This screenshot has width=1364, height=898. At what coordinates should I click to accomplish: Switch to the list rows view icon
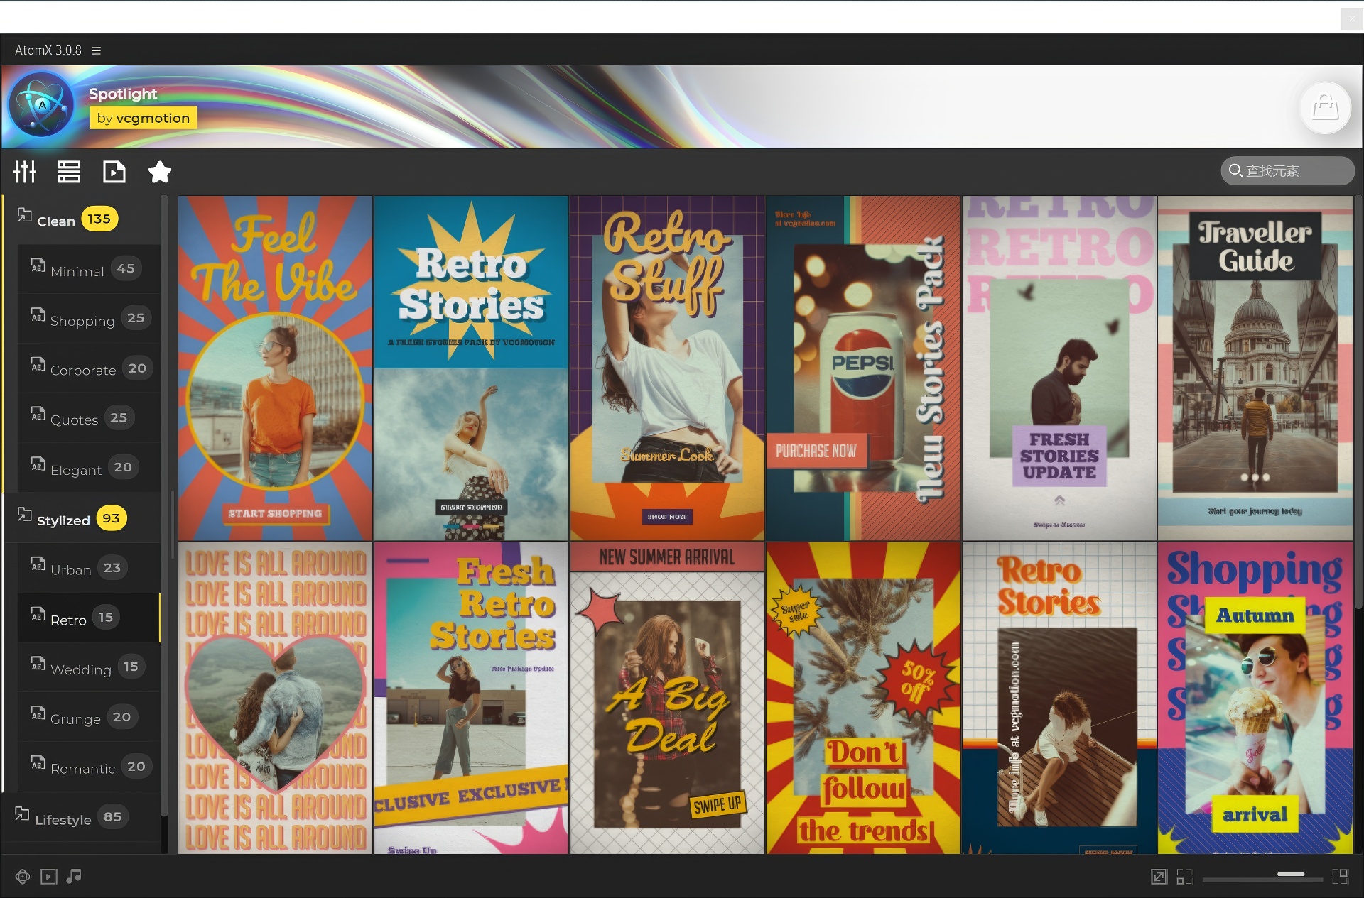[x=69, y=172]
